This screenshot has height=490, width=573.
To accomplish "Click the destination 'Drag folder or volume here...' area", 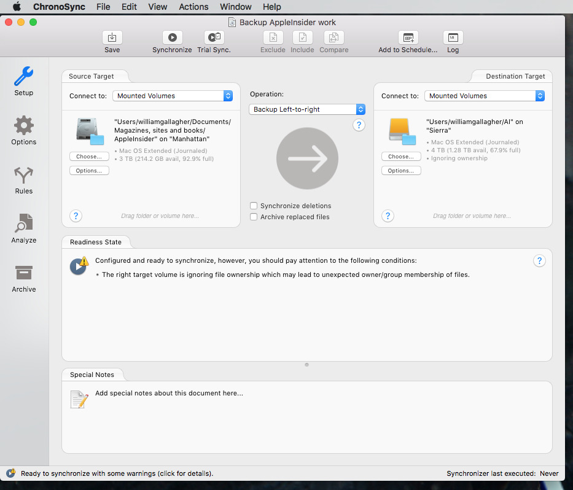I will click(x=472, y=216).
